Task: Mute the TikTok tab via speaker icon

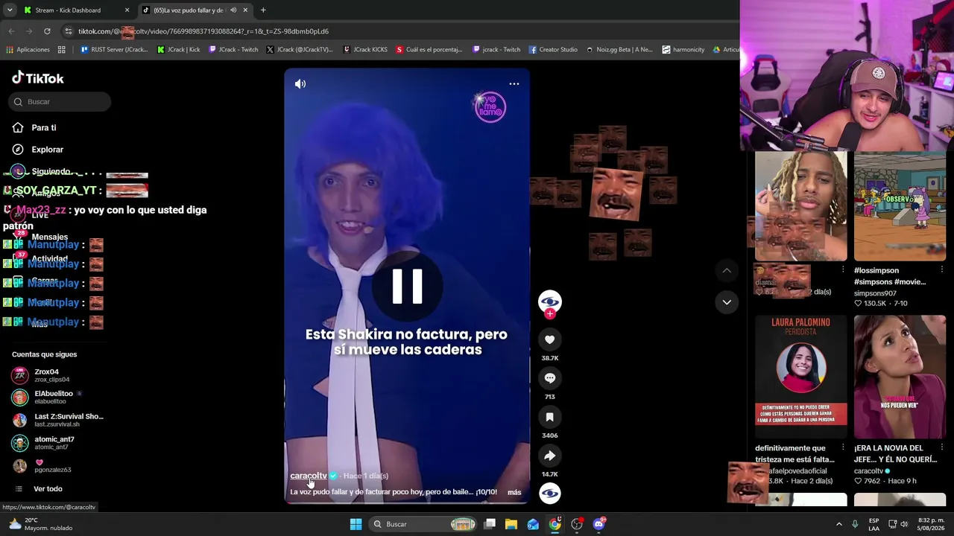Action: 233,10
